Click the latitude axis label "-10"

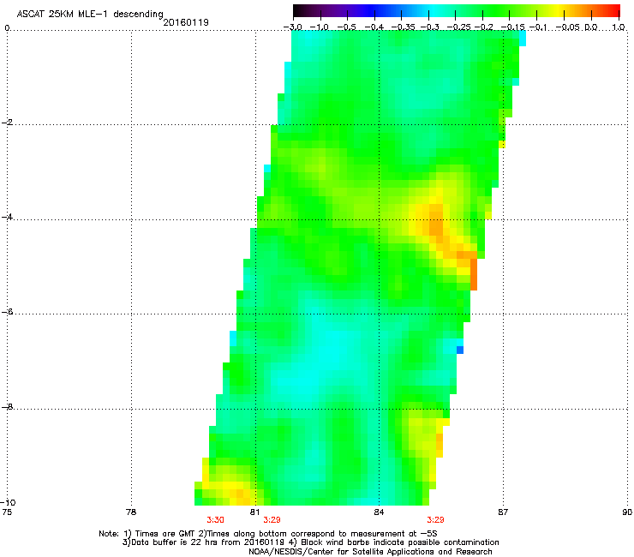(x=8, y=502)
